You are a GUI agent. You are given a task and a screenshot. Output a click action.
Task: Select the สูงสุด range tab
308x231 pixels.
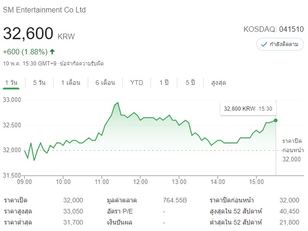(218, 83)
